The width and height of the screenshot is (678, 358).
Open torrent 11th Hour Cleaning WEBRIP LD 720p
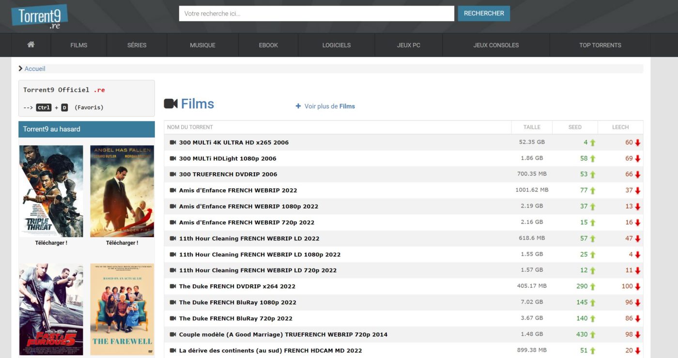(x=258, y=270)
